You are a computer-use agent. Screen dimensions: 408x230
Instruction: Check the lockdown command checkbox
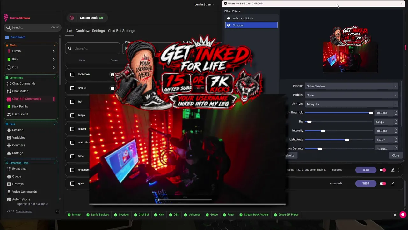[x=72, y=74]
